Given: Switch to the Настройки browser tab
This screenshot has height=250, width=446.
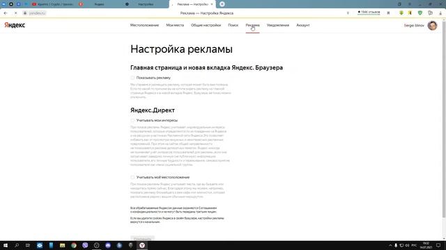Looking at the screenshot, I should [146, 4].
